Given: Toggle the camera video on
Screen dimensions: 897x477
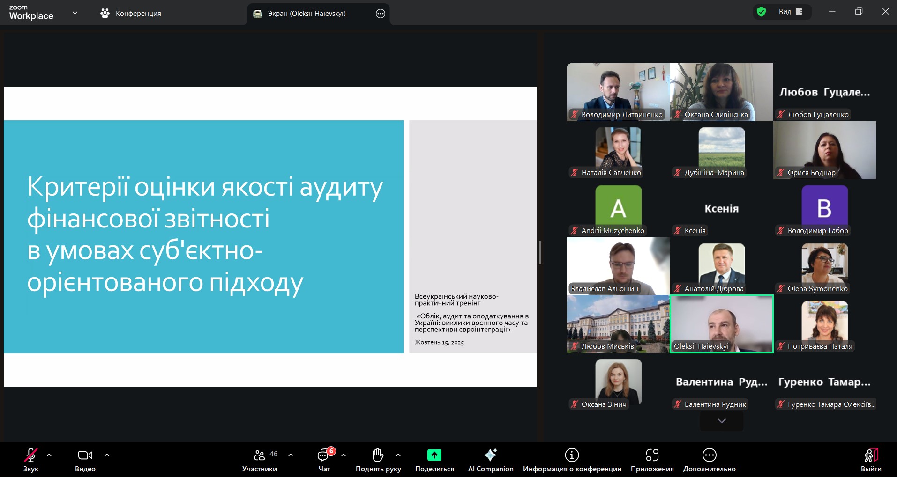Looking at the screenshot, I should pyautogui.click(x=85, y=455).
